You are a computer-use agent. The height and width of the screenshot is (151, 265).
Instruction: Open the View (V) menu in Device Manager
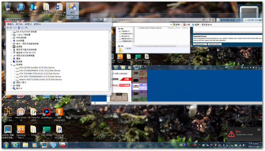[x=28, y=24]
